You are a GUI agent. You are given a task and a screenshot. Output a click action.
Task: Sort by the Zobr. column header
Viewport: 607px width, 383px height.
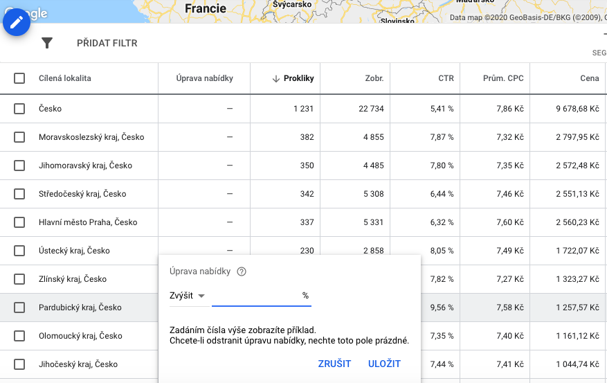(x=376, y=78)
